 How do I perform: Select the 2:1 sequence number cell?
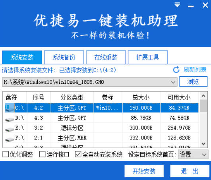39,138
